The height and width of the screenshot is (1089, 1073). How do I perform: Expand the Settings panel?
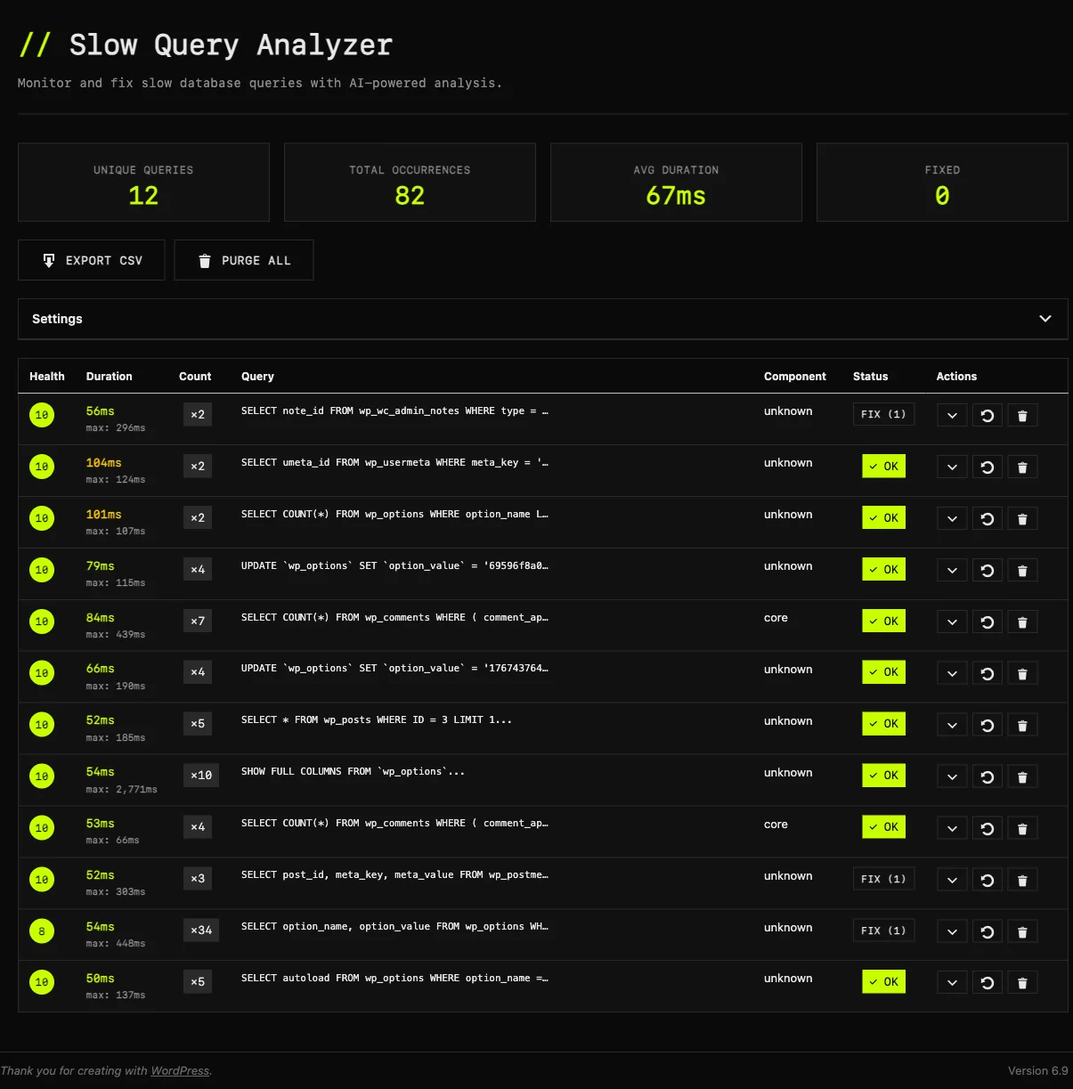(x=543, y=319)
